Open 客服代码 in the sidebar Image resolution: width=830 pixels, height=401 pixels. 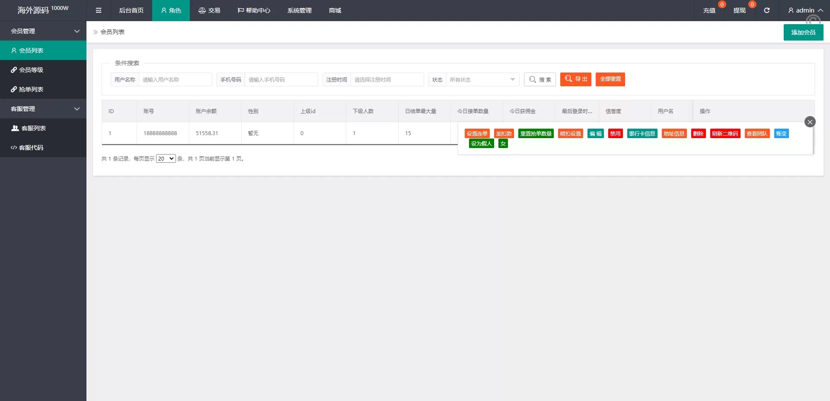click(x=31, y=148)
